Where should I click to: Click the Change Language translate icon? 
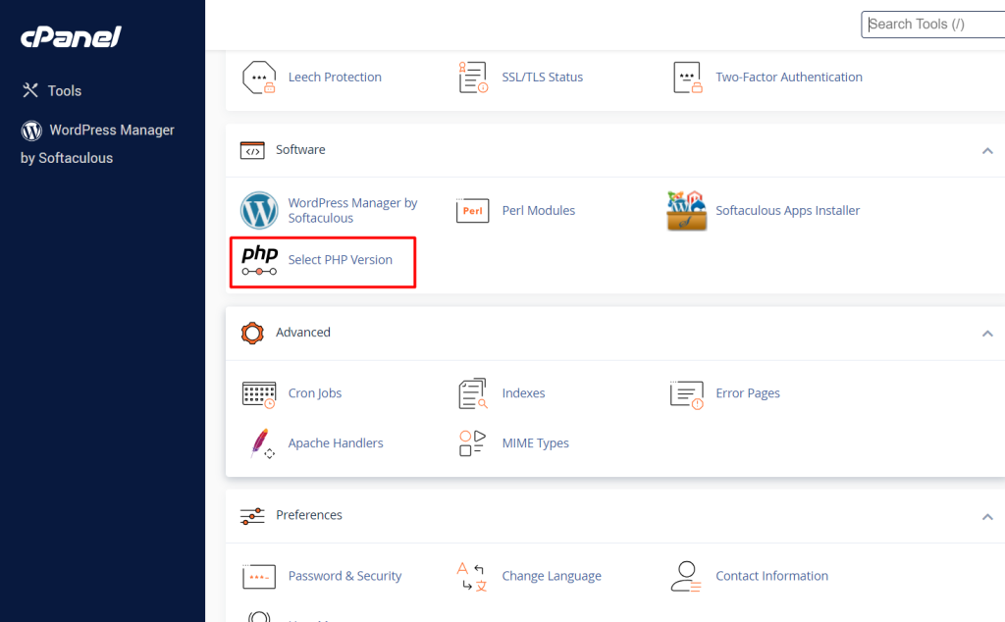472,577
